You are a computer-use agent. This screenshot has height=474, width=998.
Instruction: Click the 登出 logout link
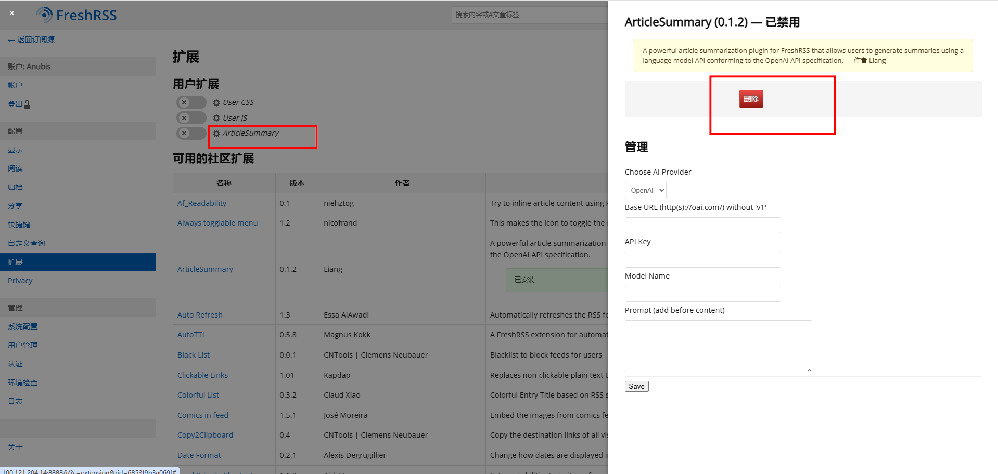(19, 104)
